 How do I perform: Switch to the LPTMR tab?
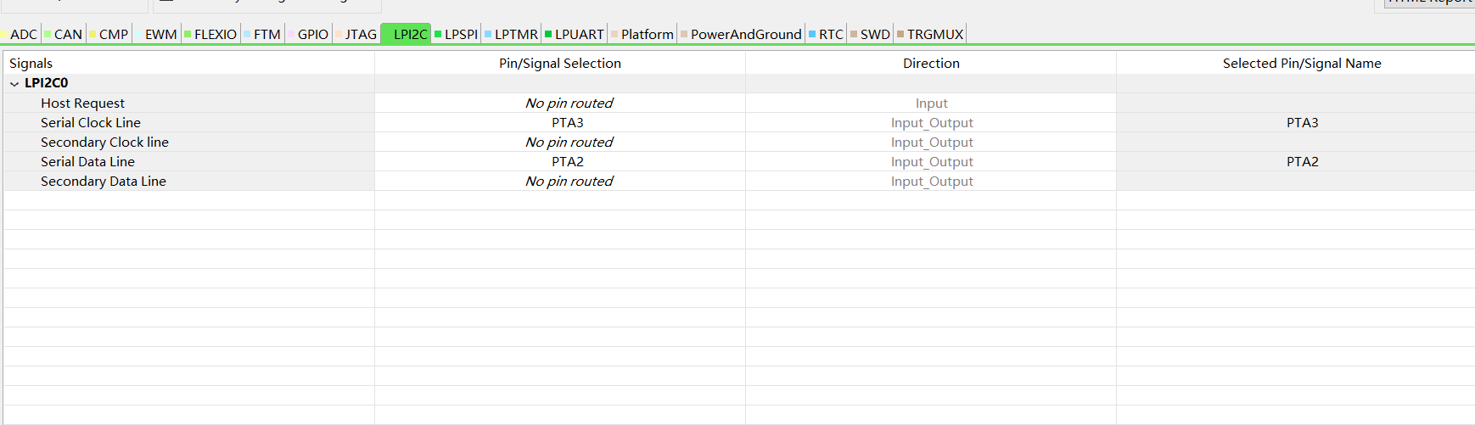click(512, 34)
